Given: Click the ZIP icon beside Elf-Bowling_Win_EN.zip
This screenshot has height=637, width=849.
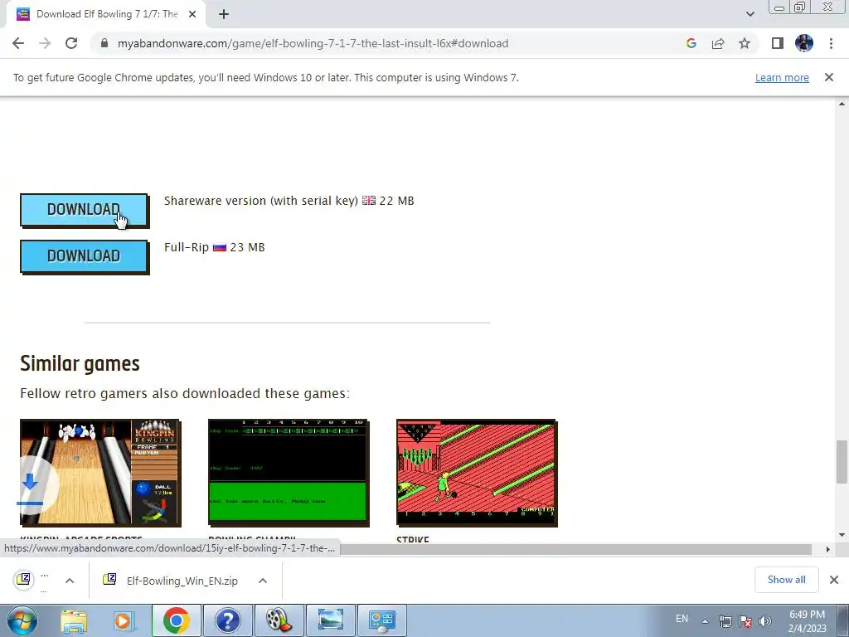Looking at the screenshot, I should coord(109,580).
